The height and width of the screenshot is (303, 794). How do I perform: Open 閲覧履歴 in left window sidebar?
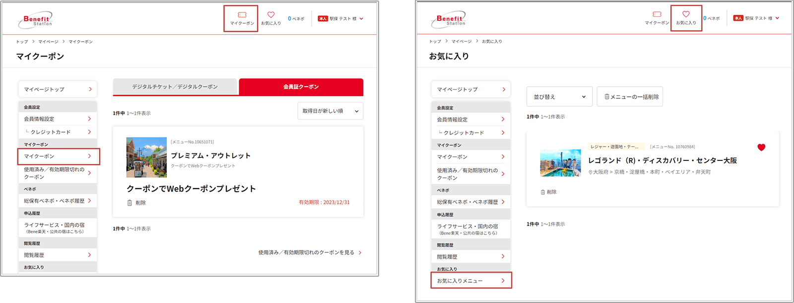click(58, 255)
